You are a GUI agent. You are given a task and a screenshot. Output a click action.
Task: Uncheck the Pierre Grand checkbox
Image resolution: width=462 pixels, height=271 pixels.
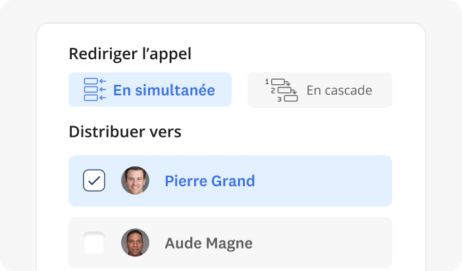(94, 180)
